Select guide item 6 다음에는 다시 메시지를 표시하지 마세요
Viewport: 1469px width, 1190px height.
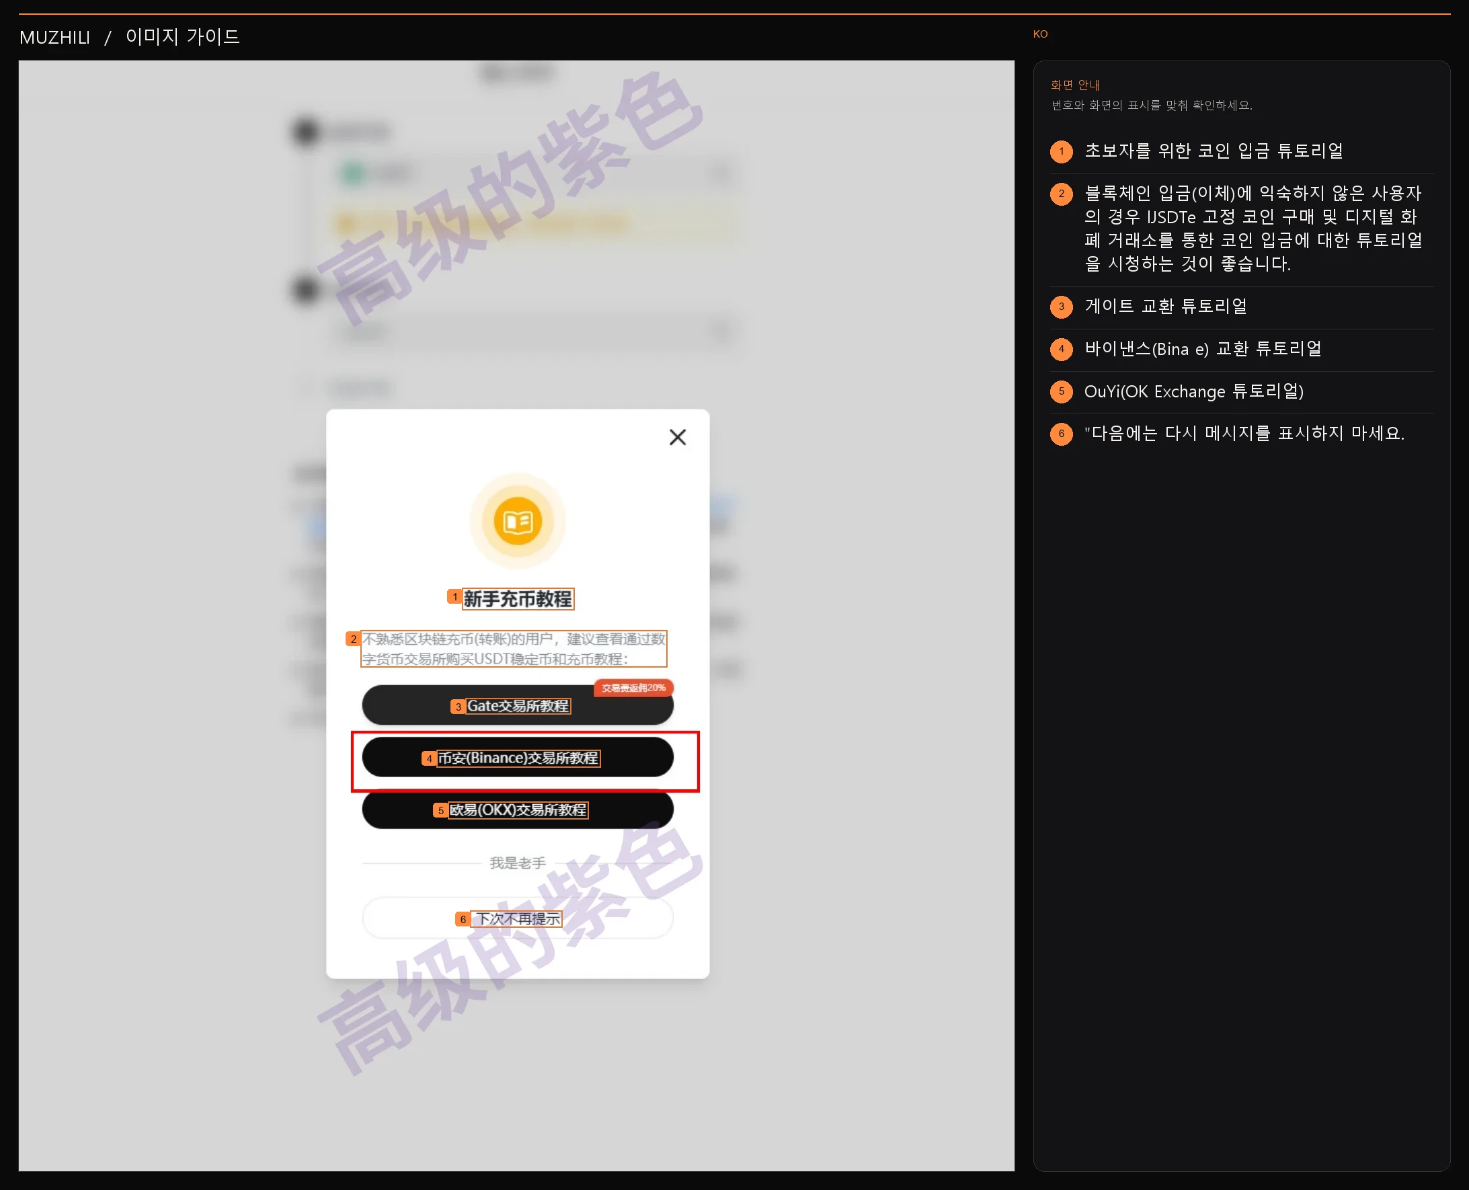pos(1241,434)
